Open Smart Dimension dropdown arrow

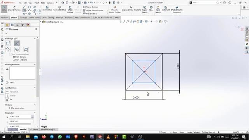click(x=15, y=14)
